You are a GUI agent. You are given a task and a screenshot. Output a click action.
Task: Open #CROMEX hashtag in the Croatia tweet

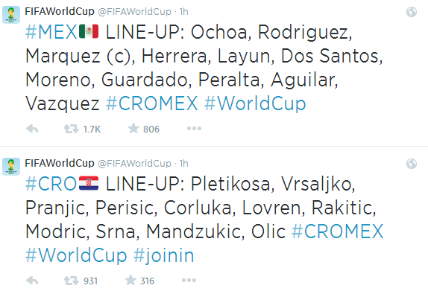pyautogui.click(x=338, y=231)
